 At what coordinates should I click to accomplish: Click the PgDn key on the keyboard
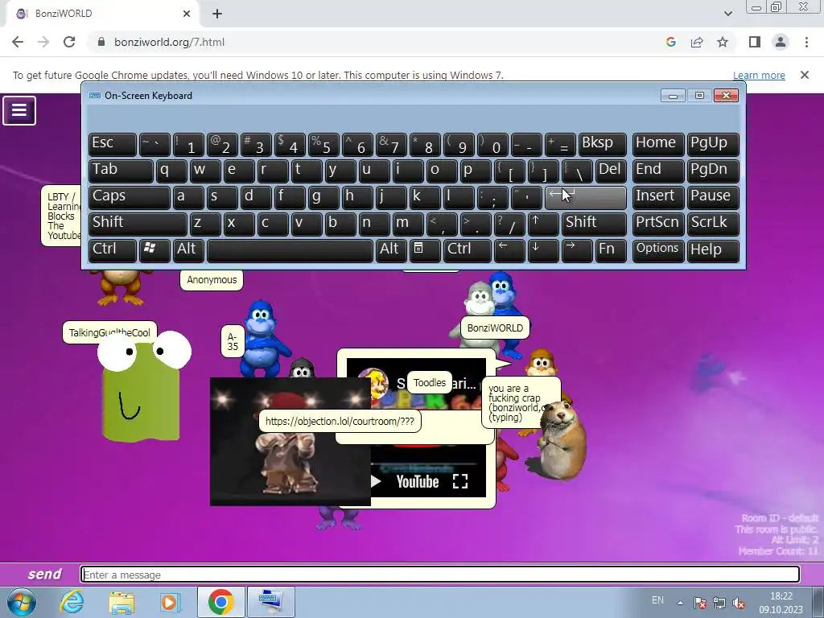[713, 171]
